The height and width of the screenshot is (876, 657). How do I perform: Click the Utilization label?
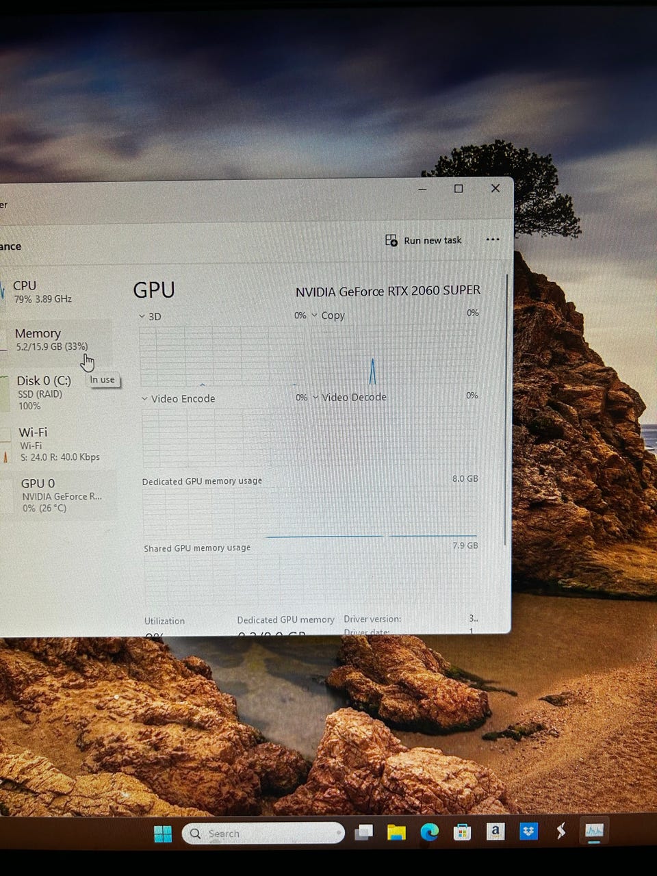(x=164, y=621)
